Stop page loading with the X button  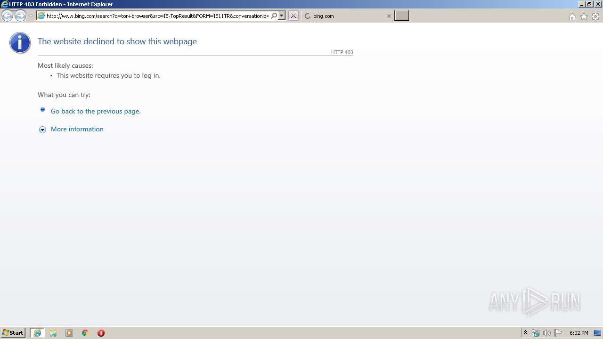point(293,16)
